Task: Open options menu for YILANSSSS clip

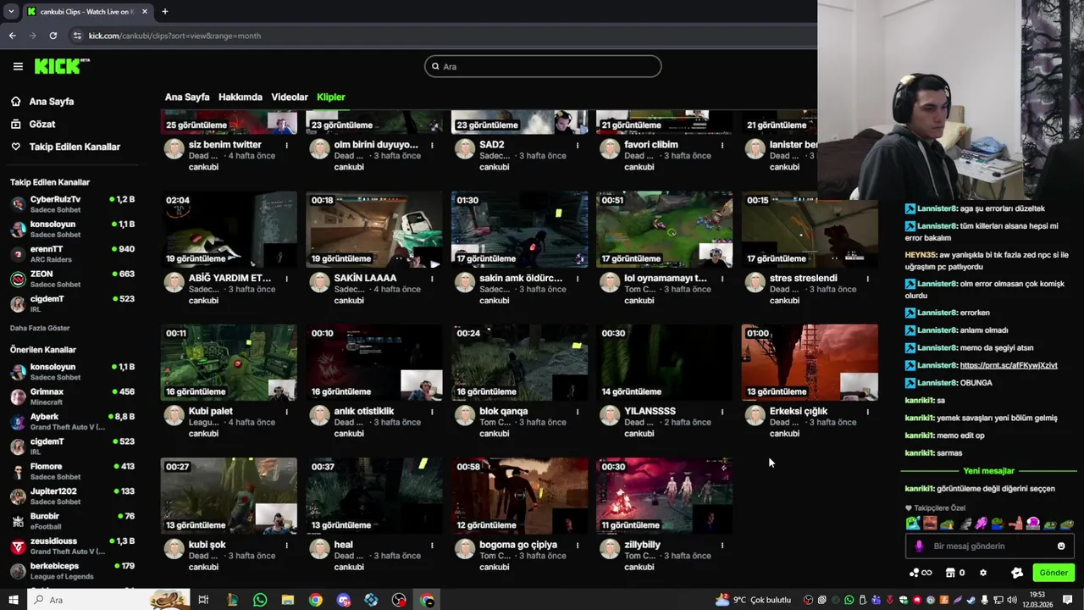Action: click(x=722, y=412)
